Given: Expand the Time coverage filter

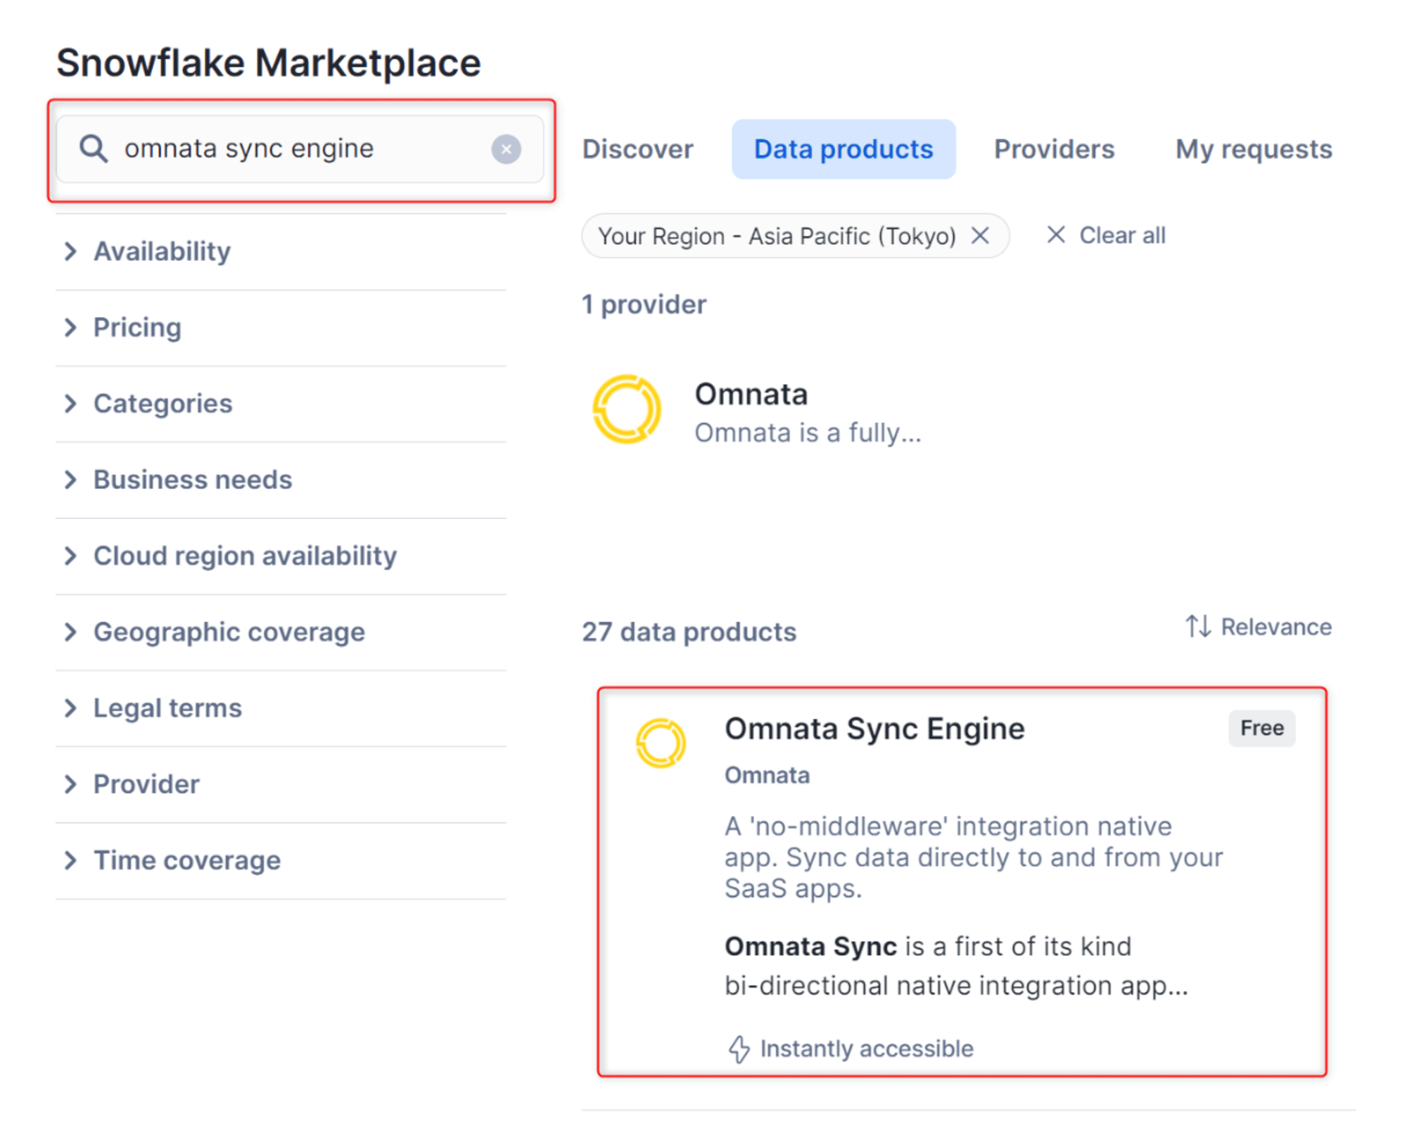Looking at the screenshot, I should pos(281,860).
